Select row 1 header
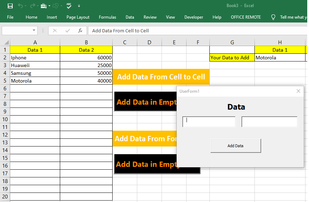This screenshot has width=309, height=202. 5,50
